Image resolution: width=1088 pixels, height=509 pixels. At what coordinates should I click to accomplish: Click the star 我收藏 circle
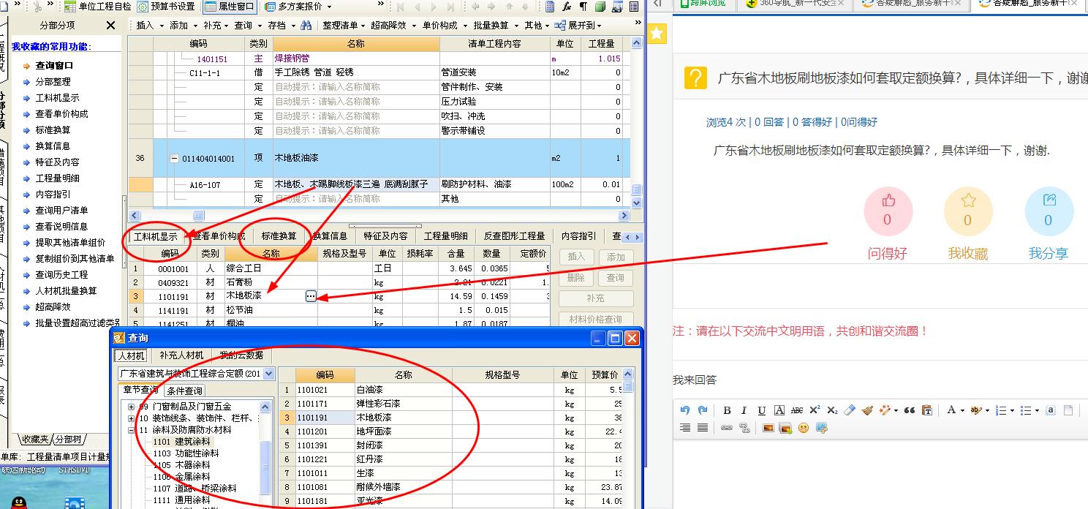968,211
